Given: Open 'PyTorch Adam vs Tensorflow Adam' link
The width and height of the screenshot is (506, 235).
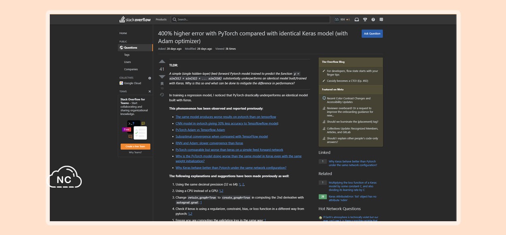Looking at the screenshot, I should click(x=200, y=130).
